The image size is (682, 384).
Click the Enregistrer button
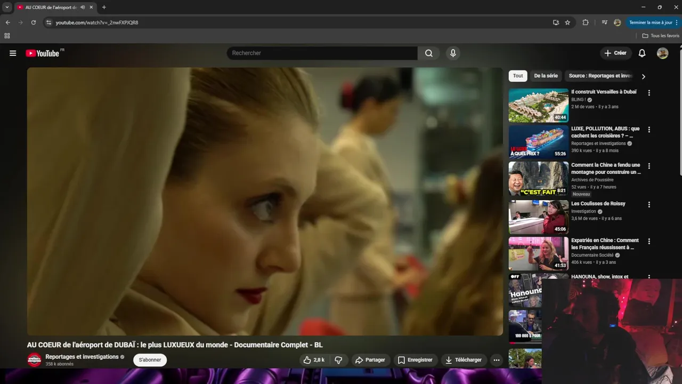[x=416, y=360]
